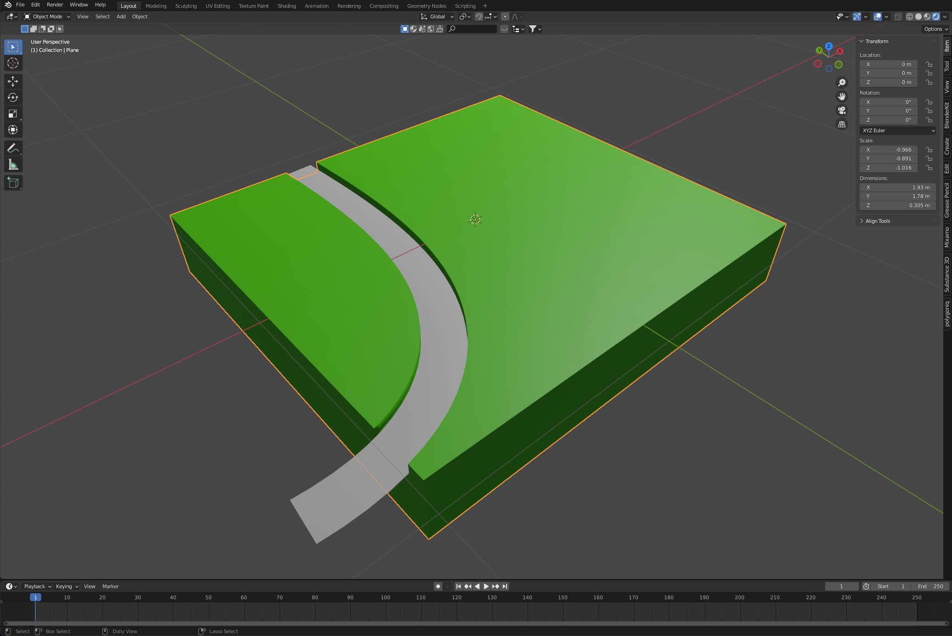Jump to timeline end frame

505,586
